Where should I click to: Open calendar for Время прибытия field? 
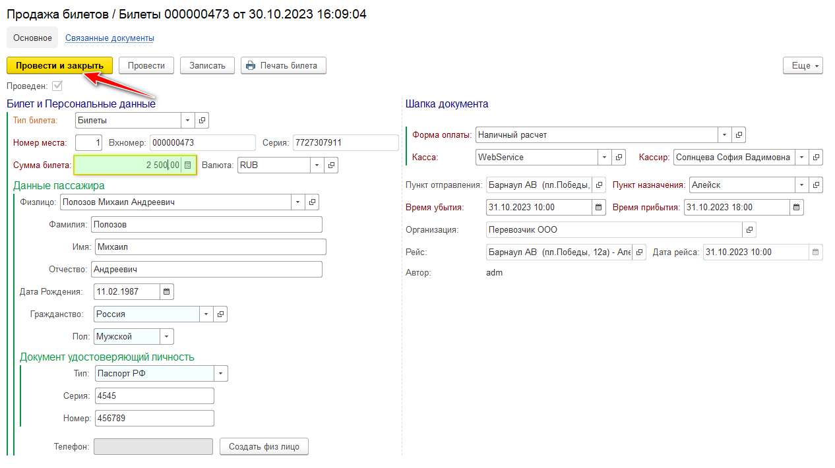[797, 207]
